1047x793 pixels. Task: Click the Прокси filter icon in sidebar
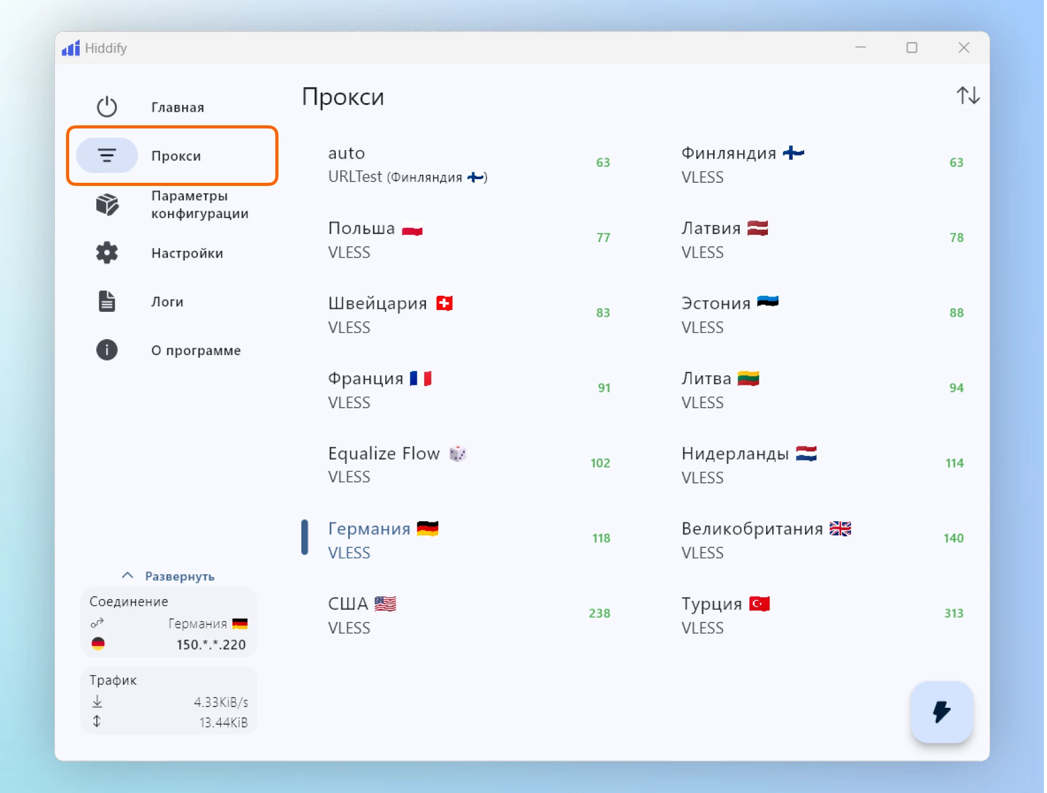coord(107,155)
